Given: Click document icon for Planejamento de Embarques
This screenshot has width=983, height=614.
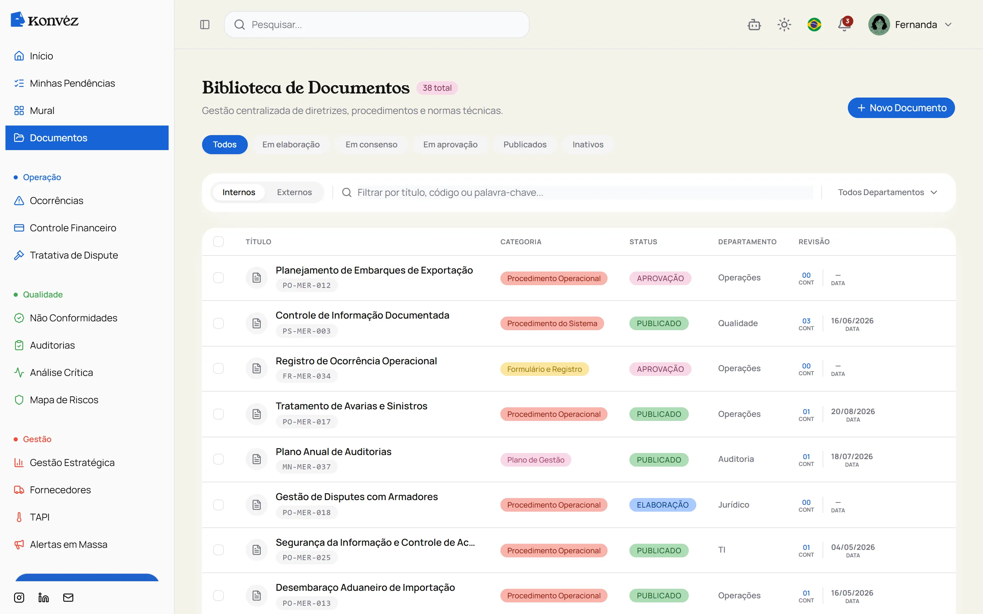Looking at the screenshot, I should (257, 278).
